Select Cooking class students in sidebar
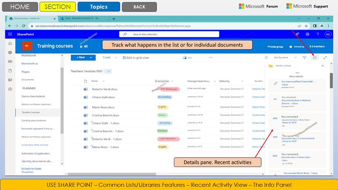This screenshot has height=190, width=338. click(33, 121)
